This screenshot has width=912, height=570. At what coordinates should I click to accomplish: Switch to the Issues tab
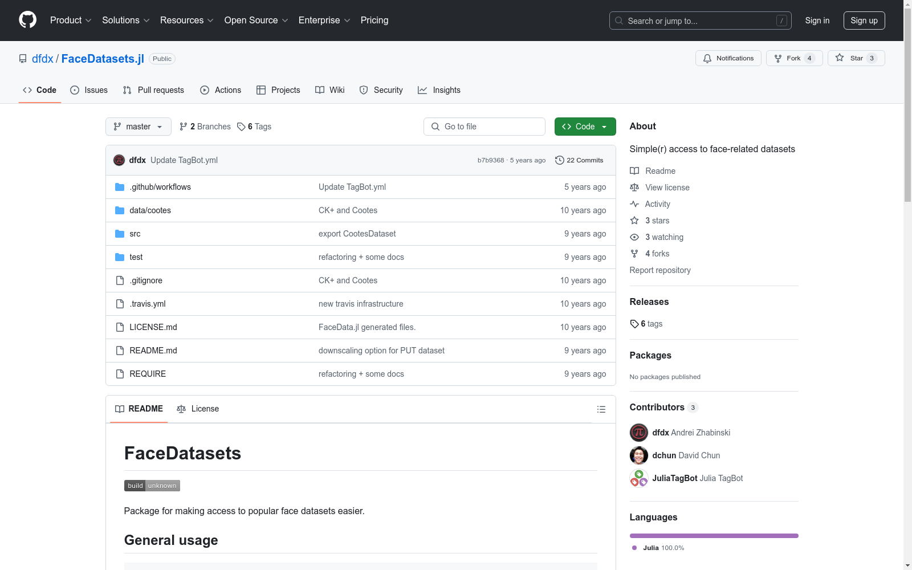tap(89, 90)
